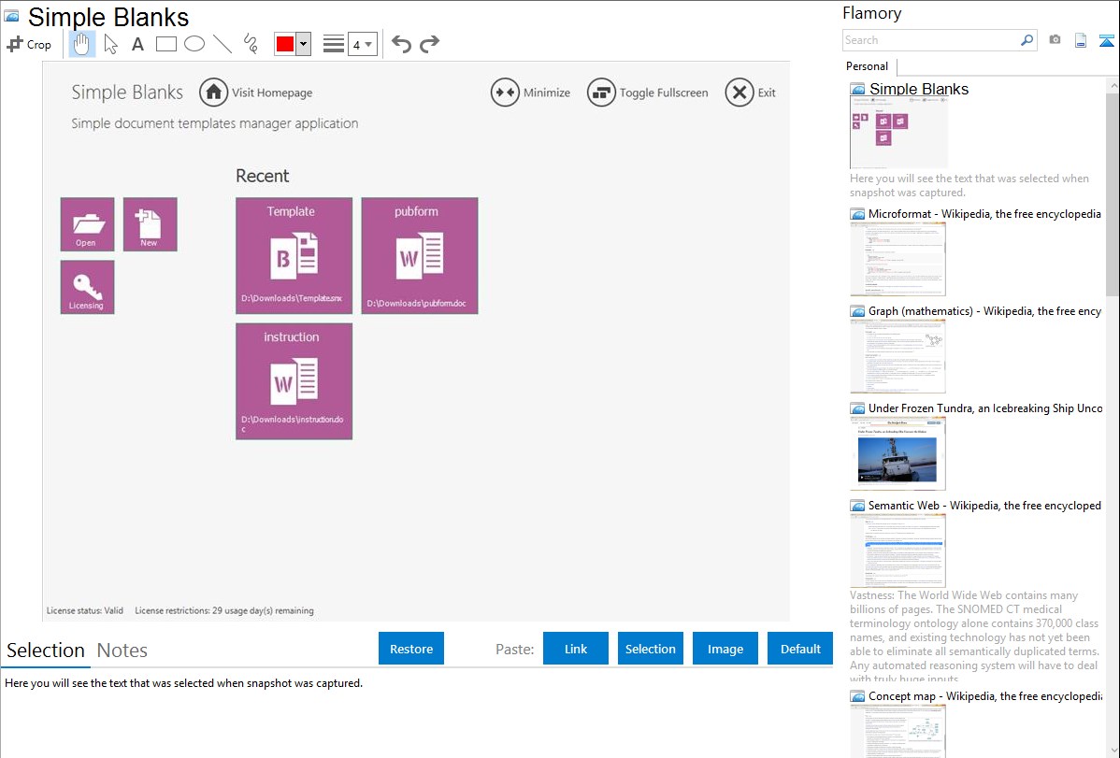Image resolution: width=1120 pixels, height=758 pixels.
Task: Take a snapshot with camera icon
Action: point(1055,40)
